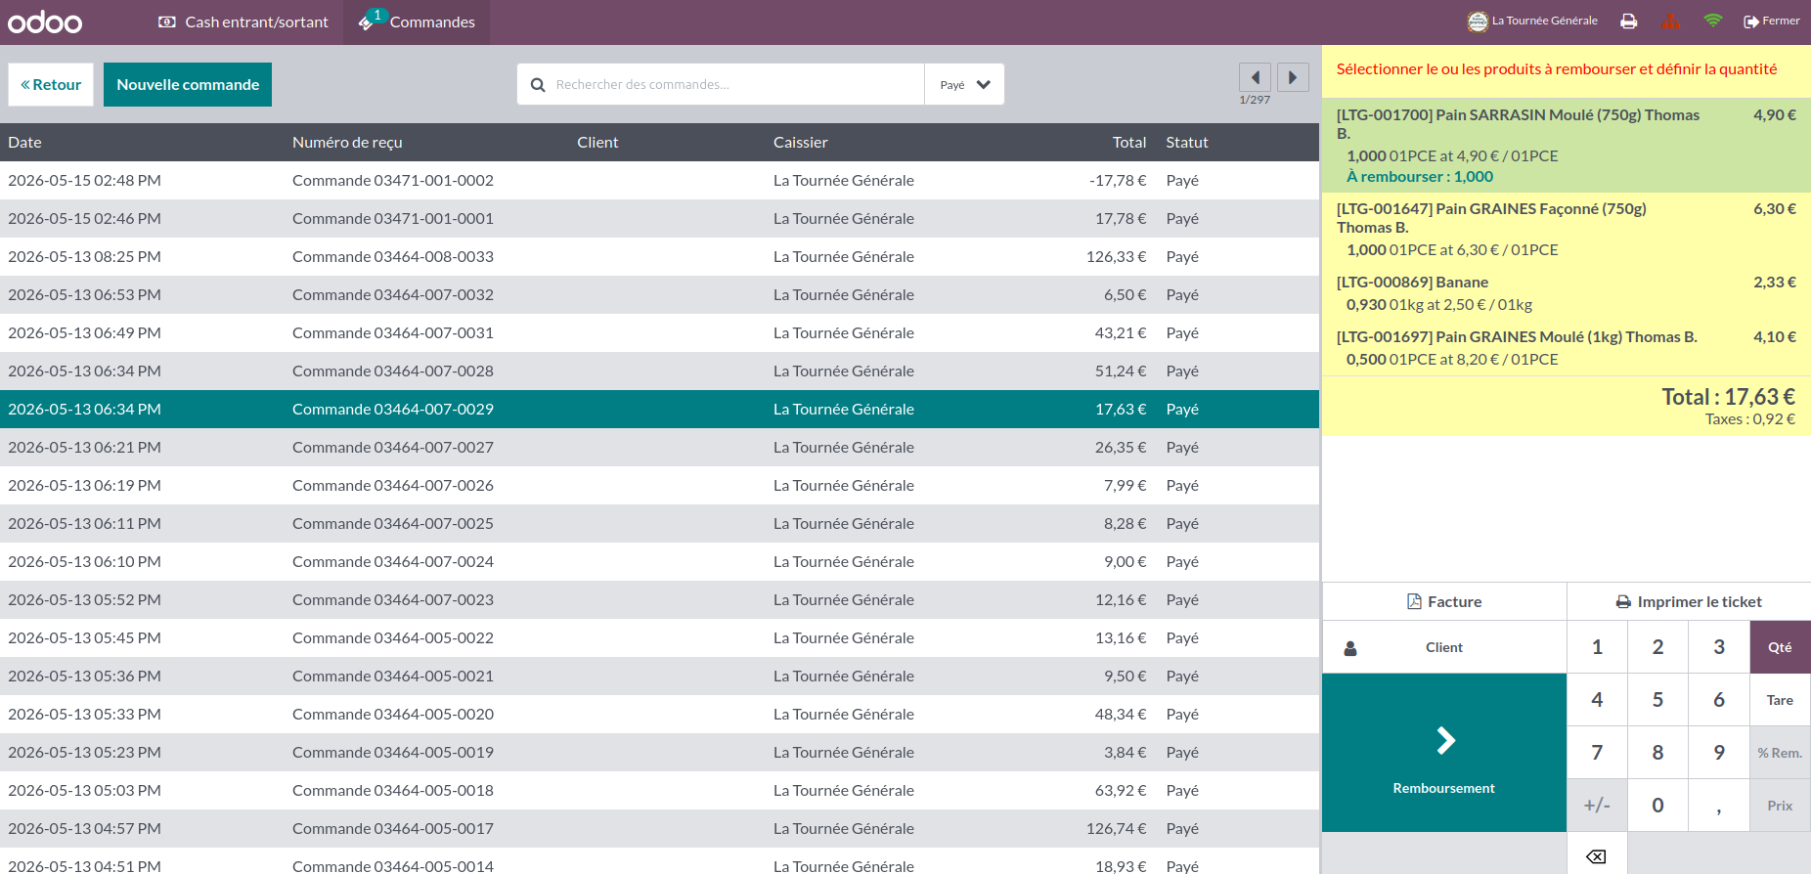The image size is (1811, 874).
Task: Select the Pain GRAINES Moulé (1kg) line
Action: [1567, 348]
